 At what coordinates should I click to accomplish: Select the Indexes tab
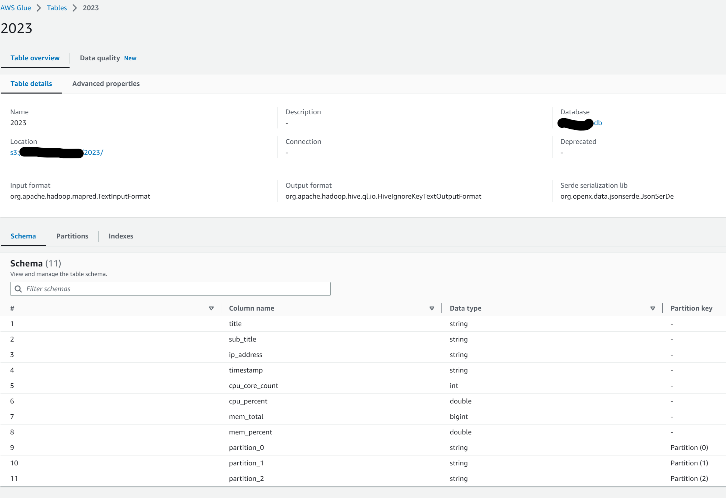(x=121, y=236)
